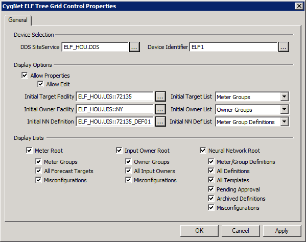The width and height of the screenshot is (306, 242).
Task: Click the Apply button
Action: pos(282,231)
